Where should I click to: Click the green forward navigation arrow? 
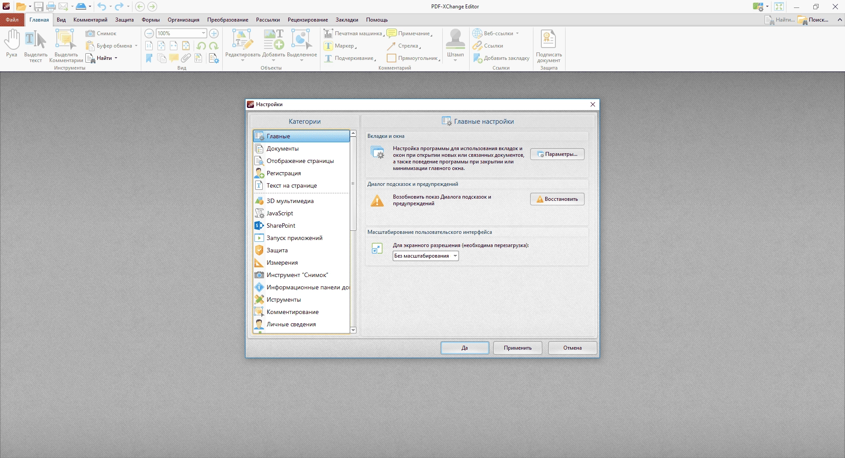(x=152, y=7)
